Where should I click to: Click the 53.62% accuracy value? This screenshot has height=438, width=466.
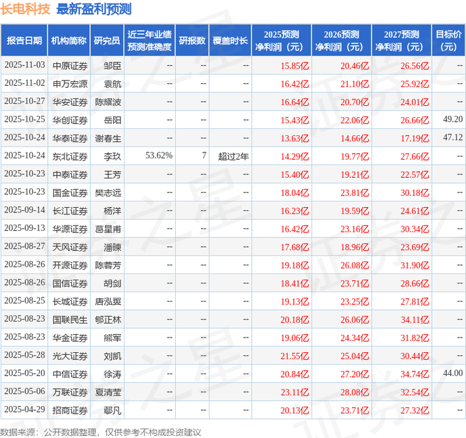pyautogui.click(x=159, y=155)
